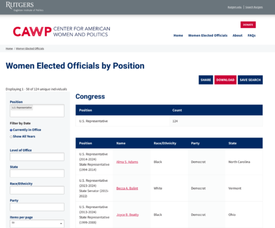This screenshot has height=228, width=275.
Task: Click the Rutgers logo in header
Action: pos(25,7)
